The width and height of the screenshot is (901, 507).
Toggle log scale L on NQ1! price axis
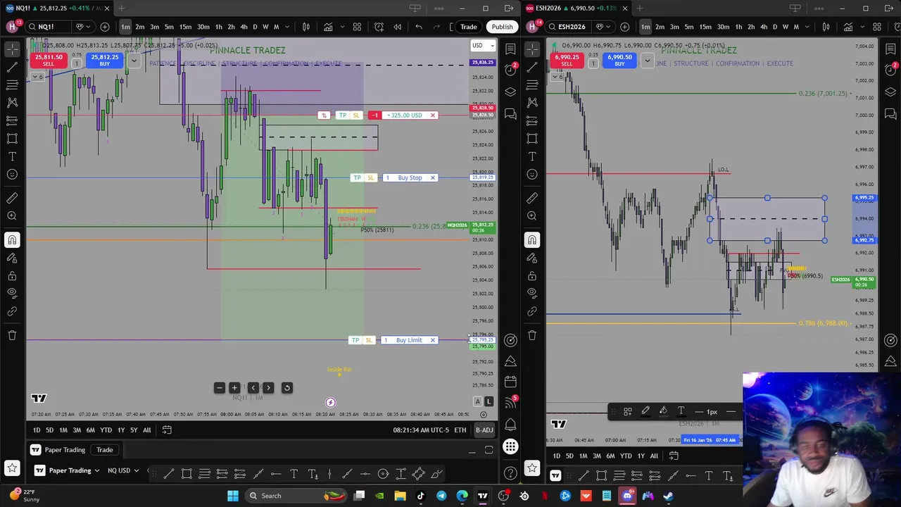tap(489, 401)
